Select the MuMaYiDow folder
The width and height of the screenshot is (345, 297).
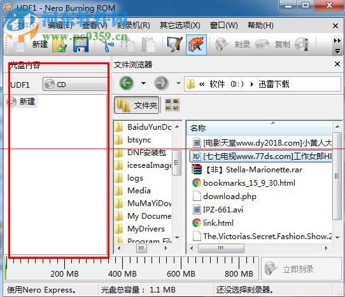click(x=143, y=204)
